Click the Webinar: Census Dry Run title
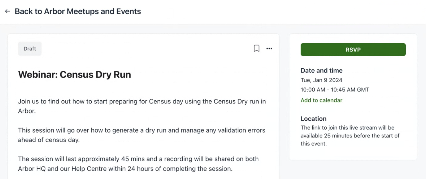This screenshot has height=179, width=426. pyautogui.click(x=74, y=75)
